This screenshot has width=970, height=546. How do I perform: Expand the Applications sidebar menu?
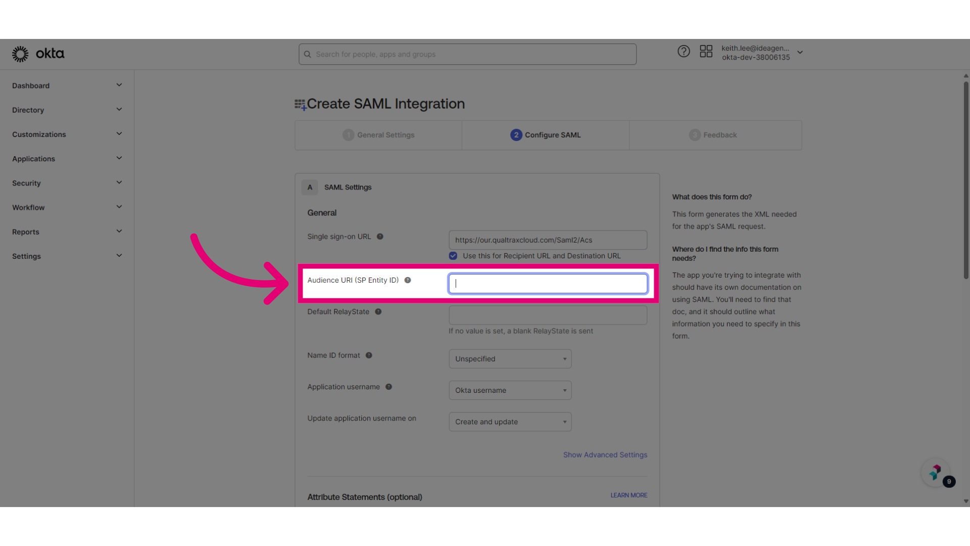67,159
